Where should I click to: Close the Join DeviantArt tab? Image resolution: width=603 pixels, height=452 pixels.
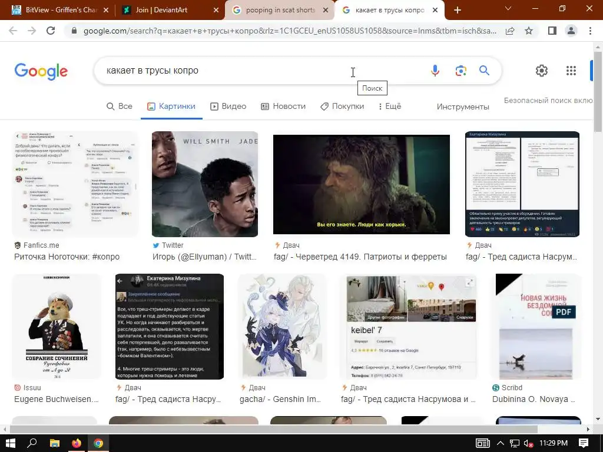coord(217,10)
